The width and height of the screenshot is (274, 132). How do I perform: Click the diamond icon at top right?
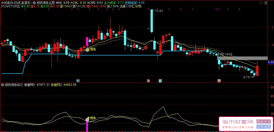[x=261, y=3]
